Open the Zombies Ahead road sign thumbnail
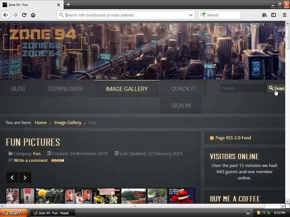Image resolution: width=290 pixels, height=217 pixels. (x=134, y=196)
